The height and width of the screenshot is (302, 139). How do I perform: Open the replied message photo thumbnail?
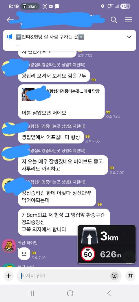(28, 94)
